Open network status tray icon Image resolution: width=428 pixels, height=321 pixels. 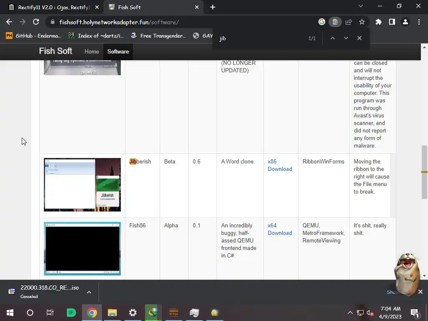pyautogui.click(x=360, y=313)
